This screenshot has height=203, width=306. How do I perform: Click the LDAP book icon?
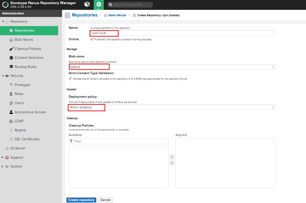tap(11, 121)
